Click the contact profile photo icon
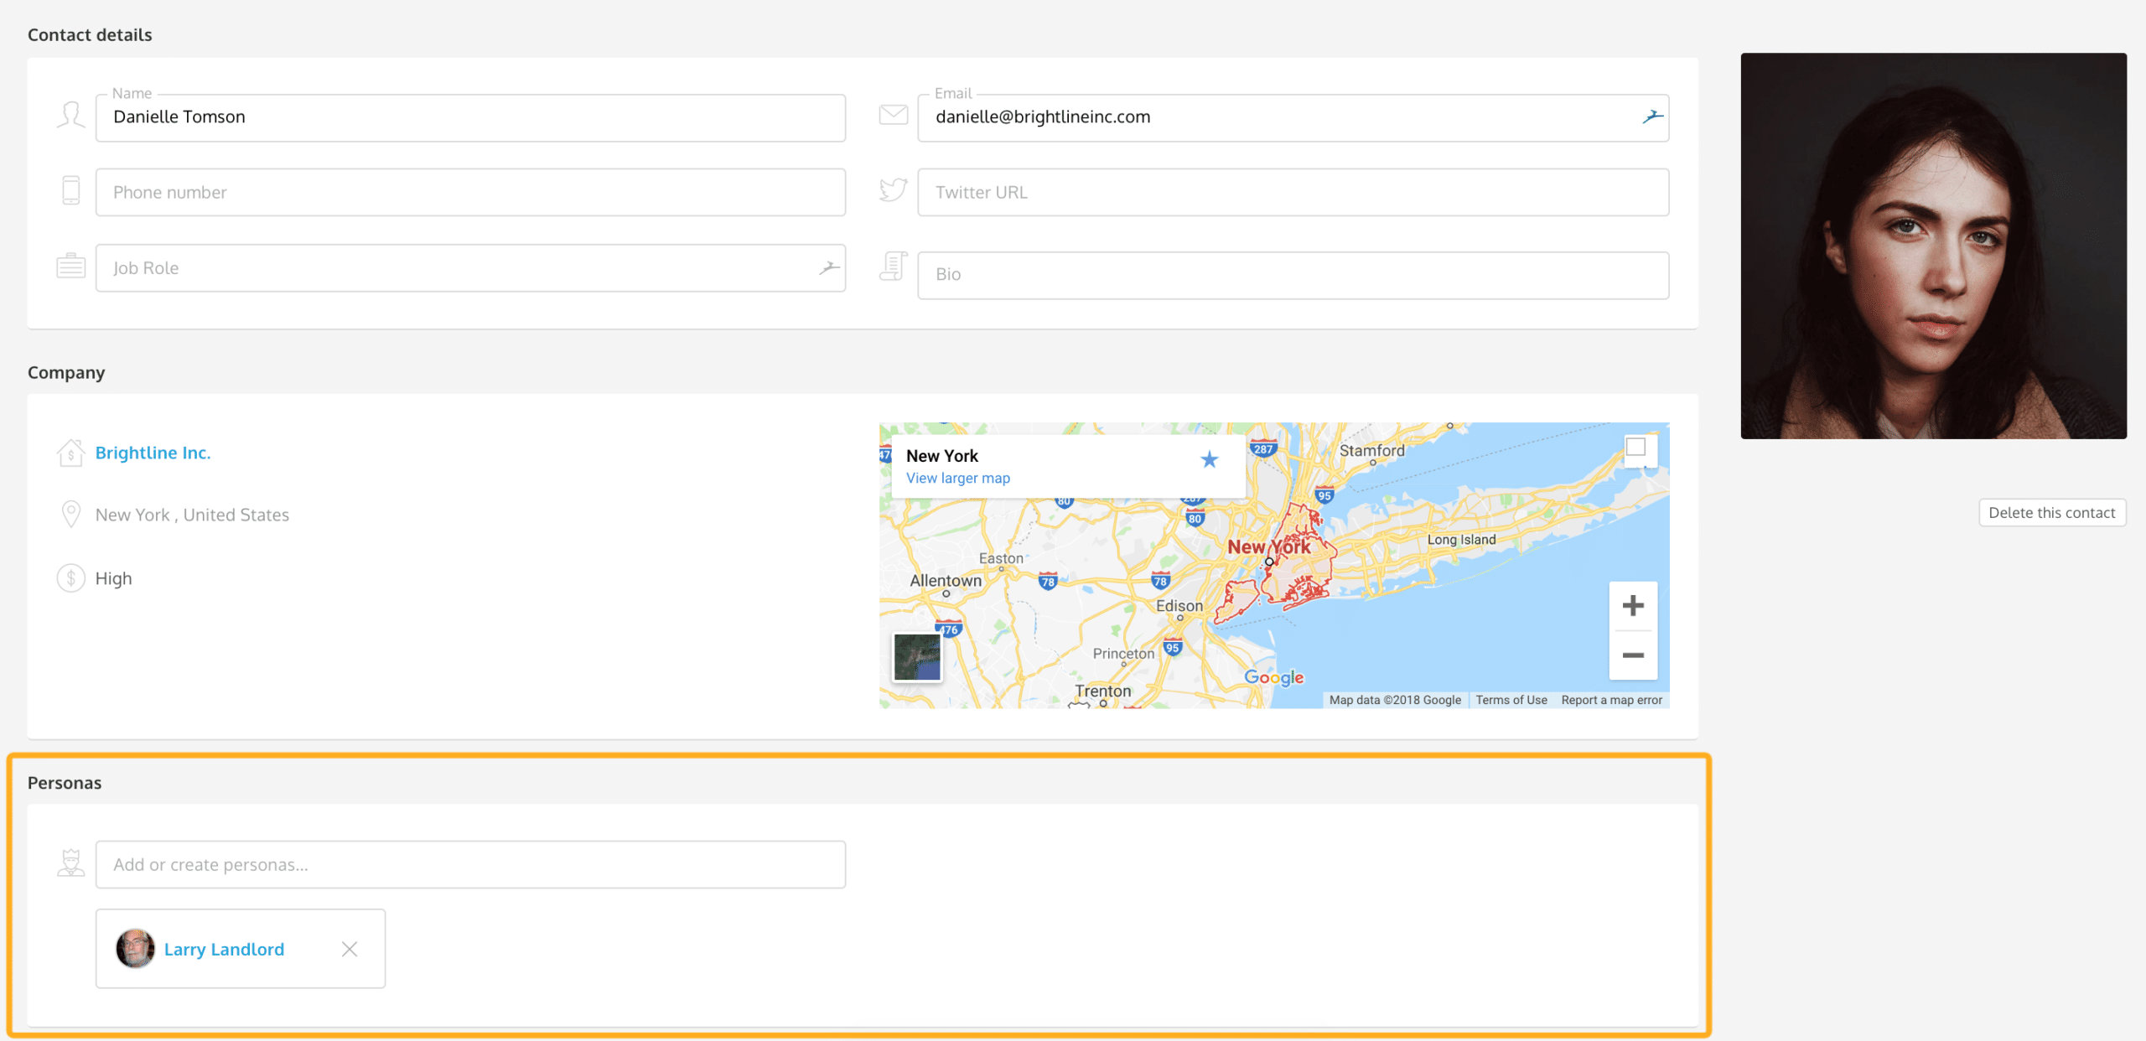The height and width of the screenshot is (1041, 2146). pyautogui.click(x=71, y=117)
